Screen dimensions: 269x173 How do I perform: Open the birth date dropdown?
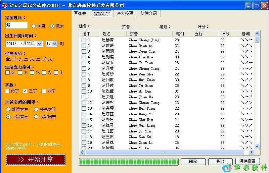[x=40, y=44]
